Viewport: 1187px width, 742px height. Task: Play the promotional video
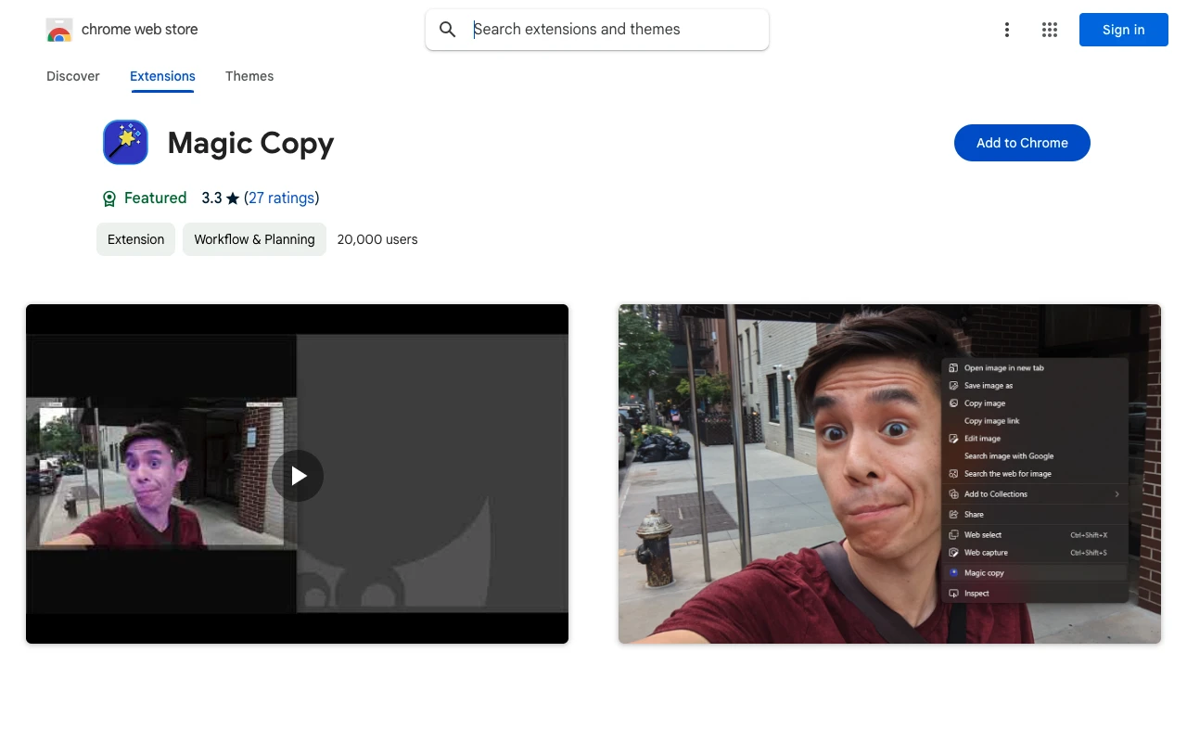(x=298, y=476)
